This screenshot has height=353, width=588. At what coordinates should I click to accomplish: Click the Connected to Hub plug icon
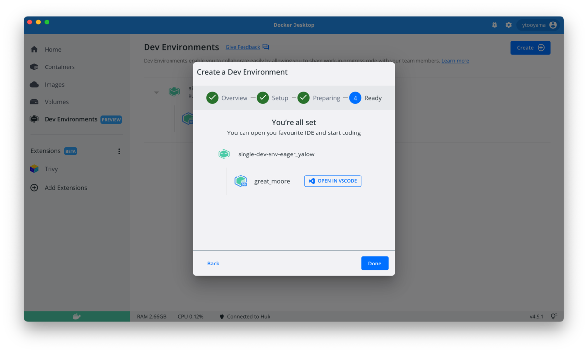click(222, 316)
